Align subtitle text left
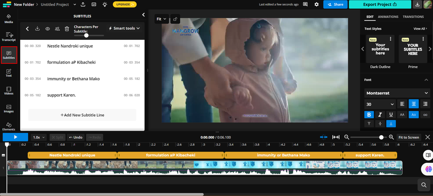Image resolution: width=433 pixels, height=196 pixels. tap(402, 104)
